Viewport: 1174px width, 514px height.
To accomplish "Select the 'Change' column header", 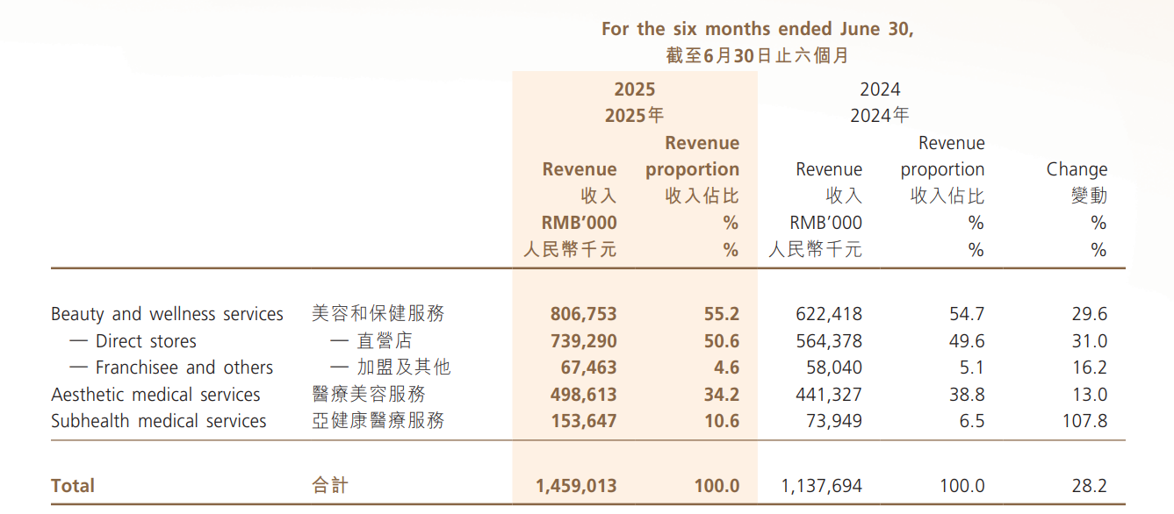I will 1077,169.
